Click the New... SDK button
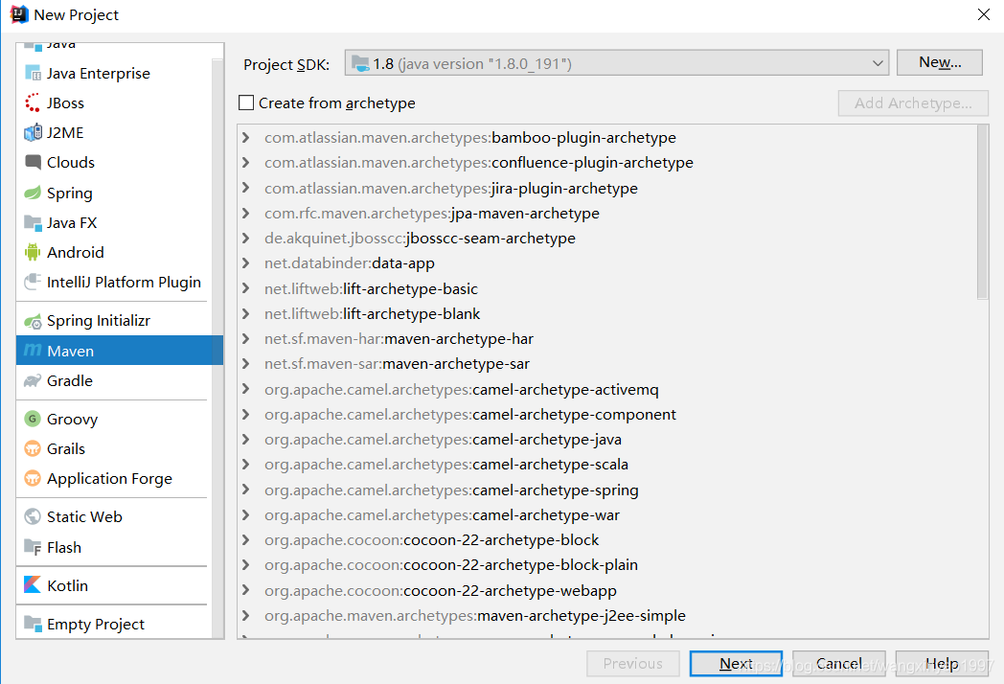This screenshot has height=684, width=1004. [x=939, y=62]
